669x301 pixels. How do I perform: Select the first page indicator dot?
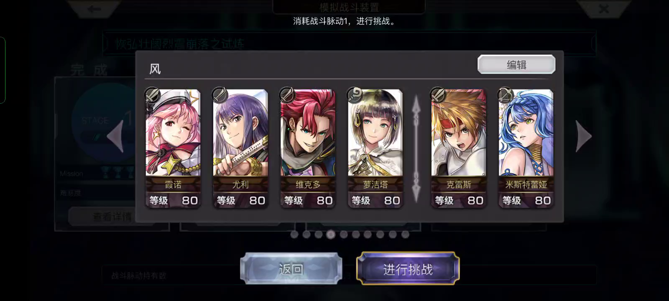[294, 235]
